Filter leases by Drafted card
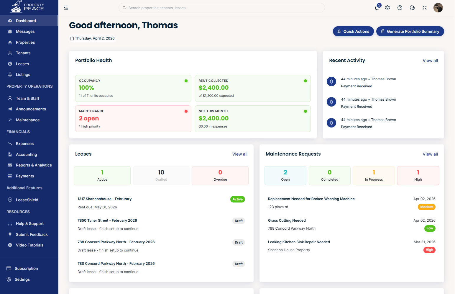The width and height of the screenshot is (455, 294). [161, 176]
